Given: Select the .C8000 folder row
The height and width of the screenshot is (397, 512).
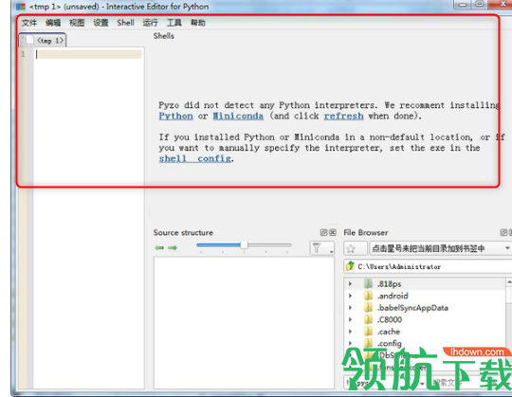Looking at the screenshot, I should (425, 319).
